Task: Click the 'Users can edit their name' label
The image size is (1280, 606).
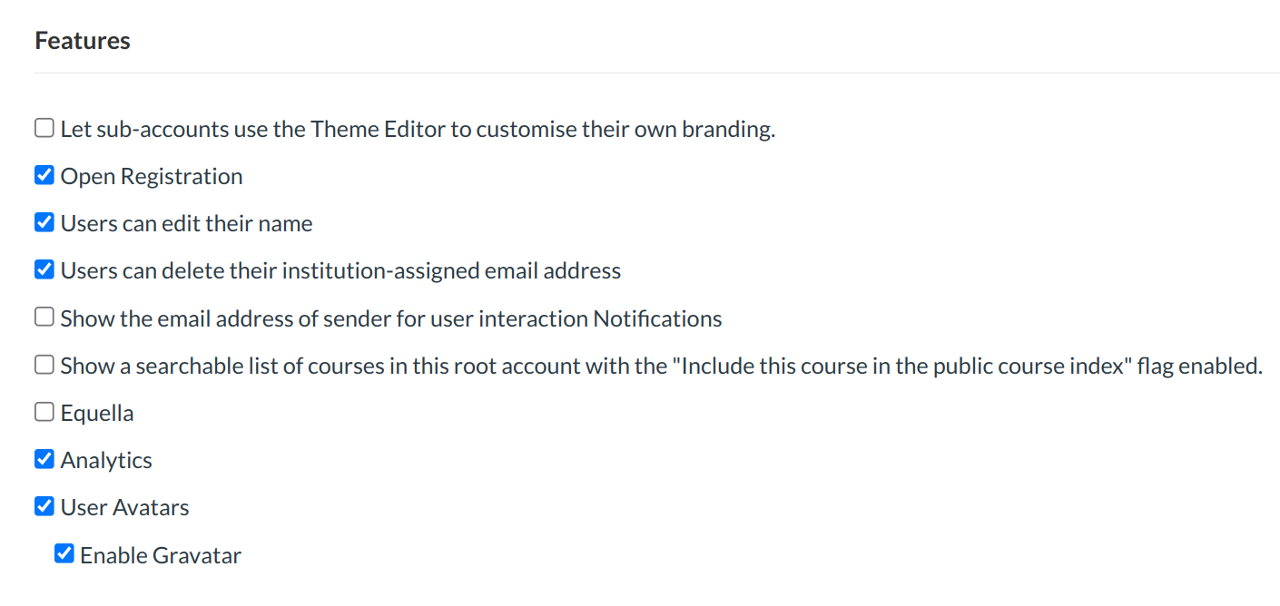Action: coord(186,223)
